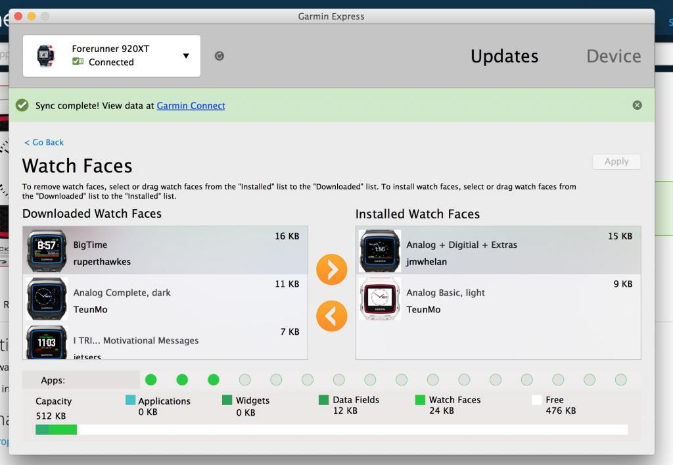This screenshot has width=673, height=465.
Task: Click the 16 KB size of BigTime
Action: click(287, 236)
